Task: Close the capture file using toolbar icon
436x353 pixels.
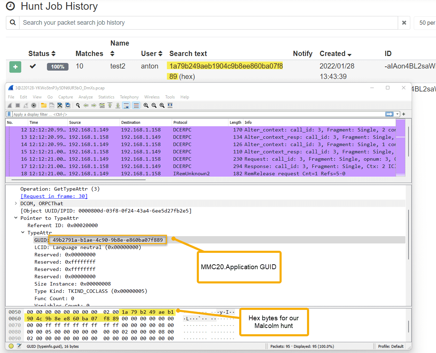Action: [x=60, y=105]
